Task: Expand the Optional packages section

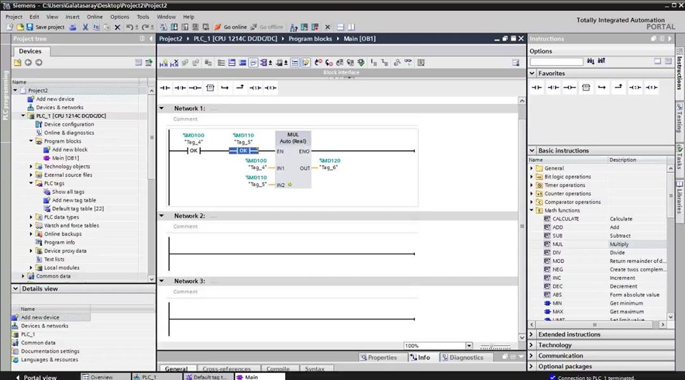Action: [x=532, y=367]
